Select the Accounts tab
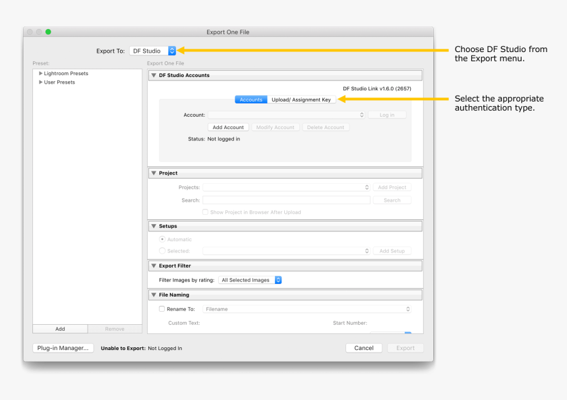Image resolution: width=567 pixels, height=400 pixels. click(251, 100)
